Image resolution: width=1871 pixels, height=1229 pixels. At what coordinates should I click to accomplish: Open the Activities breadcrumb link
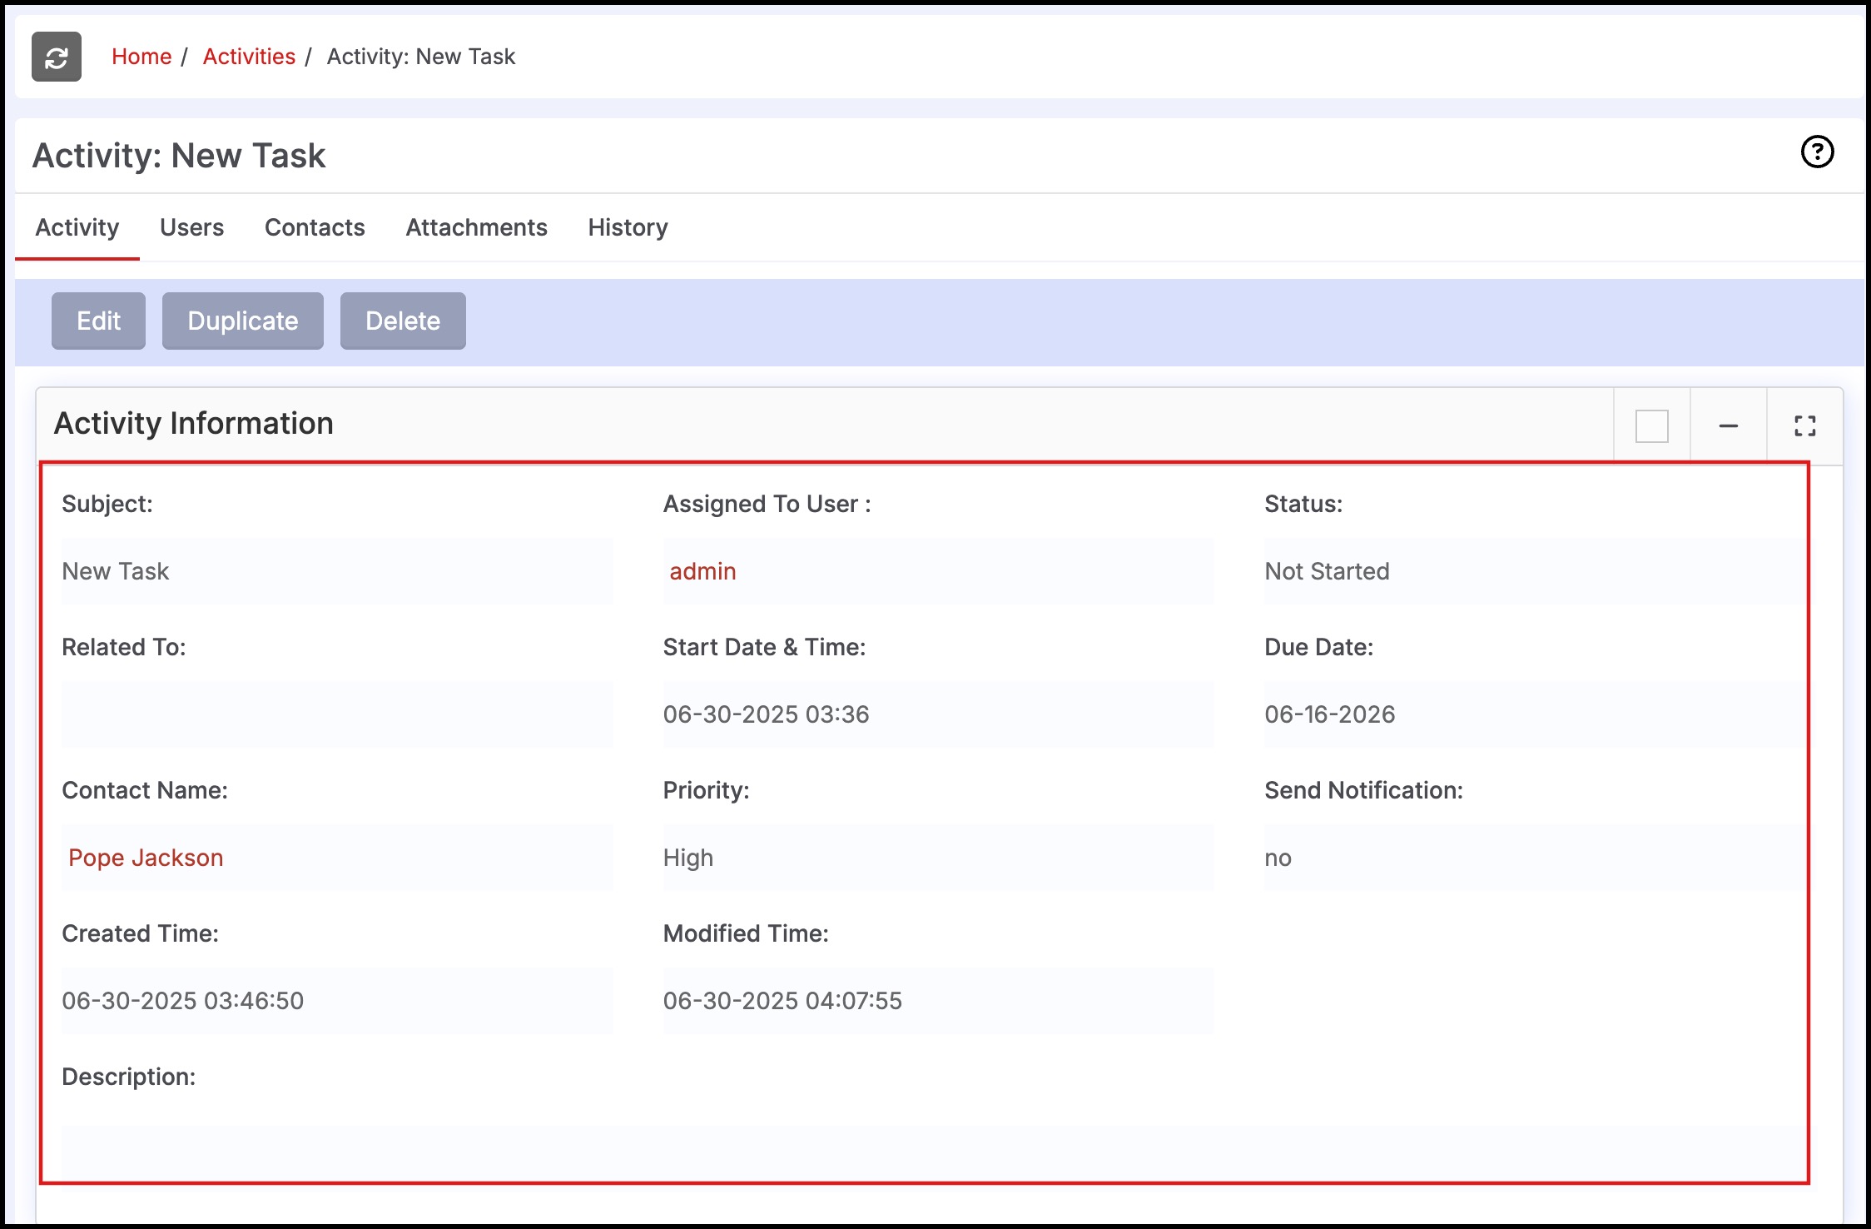click(249, 57)
